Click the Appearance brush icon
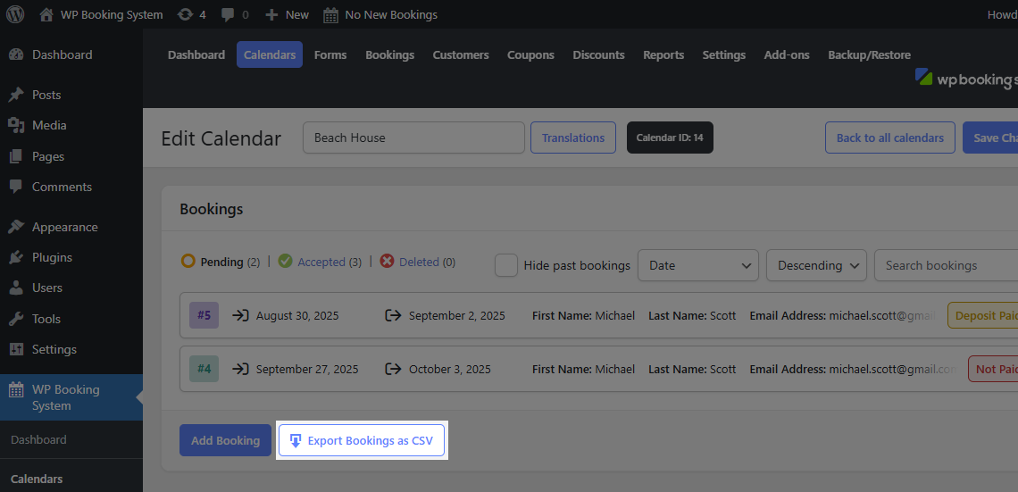1018x492 pixels. pyautogui.click(x=16, y=227)
